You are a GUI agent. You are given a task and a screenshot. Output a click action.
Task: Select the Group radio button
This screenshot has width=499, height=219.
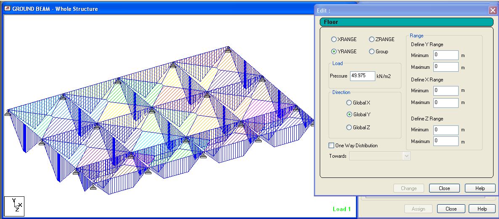372,52
